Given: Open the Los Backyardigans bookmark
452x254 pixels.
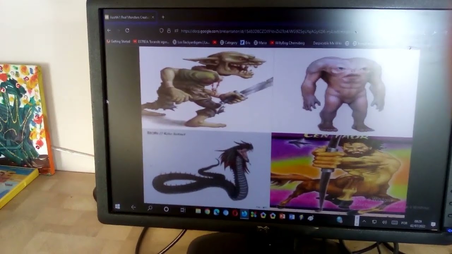Looking at the screenshot, I should tap(191, 42).
